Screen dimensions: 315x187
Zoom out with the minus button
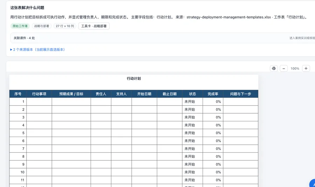(283, 69)
